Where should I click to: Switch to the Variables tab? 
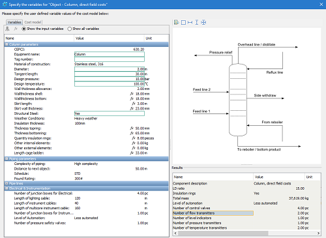14,22
